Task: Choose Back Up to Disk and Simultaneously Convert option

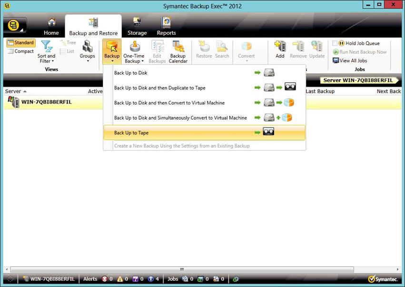Action: pos(204,117)
